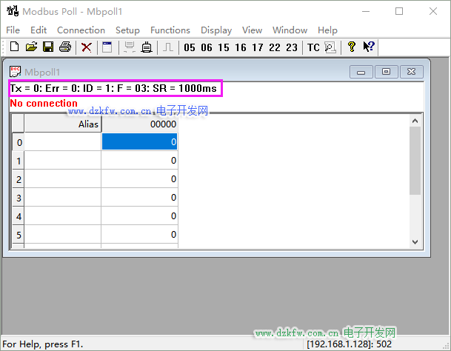
Task: Click the Help question mark icon
Action: [351, 47]
